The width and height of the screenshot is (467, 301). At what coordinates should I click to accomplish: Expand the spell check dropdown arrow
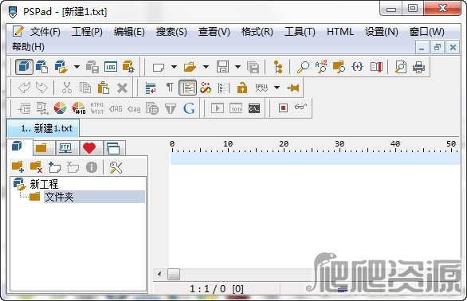277,88
